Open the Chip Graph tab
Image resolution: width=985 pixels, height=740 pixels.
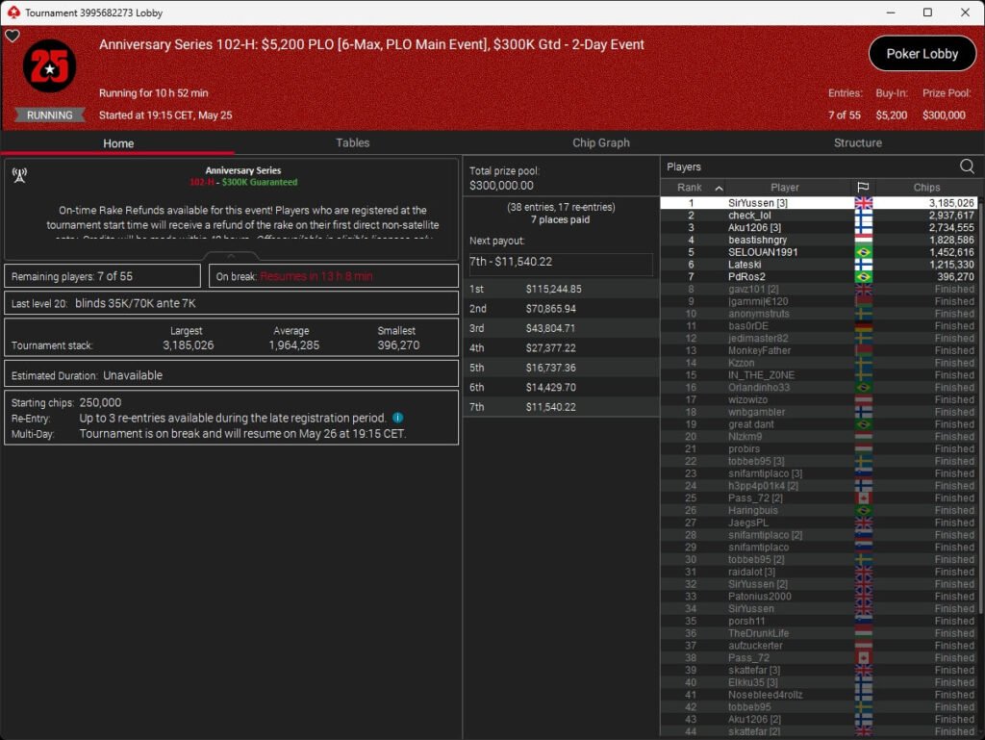click(x=600, y=142)
